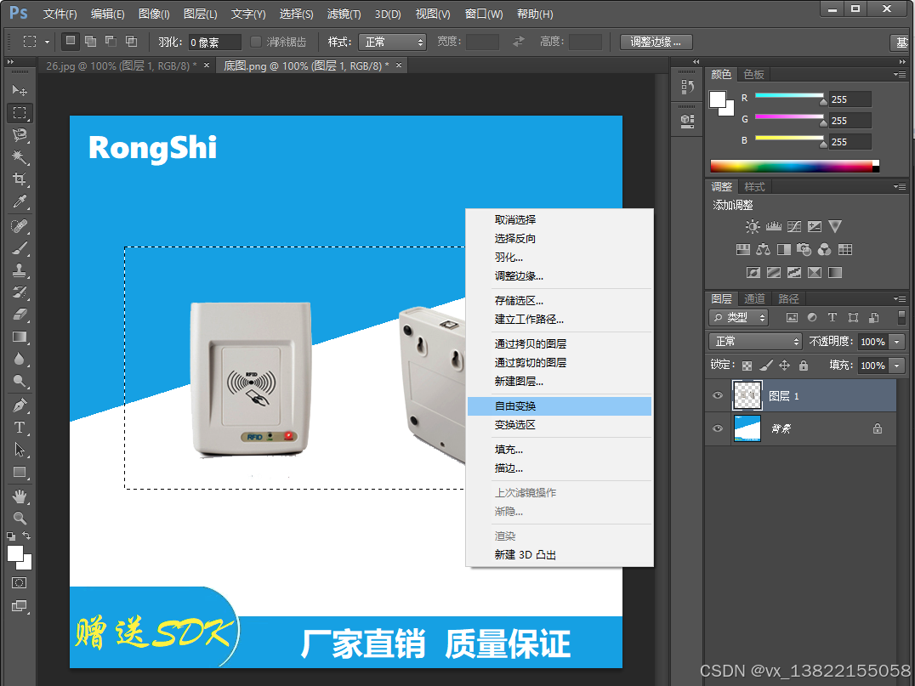Screen dimensions: 915x686
Task: Open the 滤镜(T) menu
Action: [344, 14]
